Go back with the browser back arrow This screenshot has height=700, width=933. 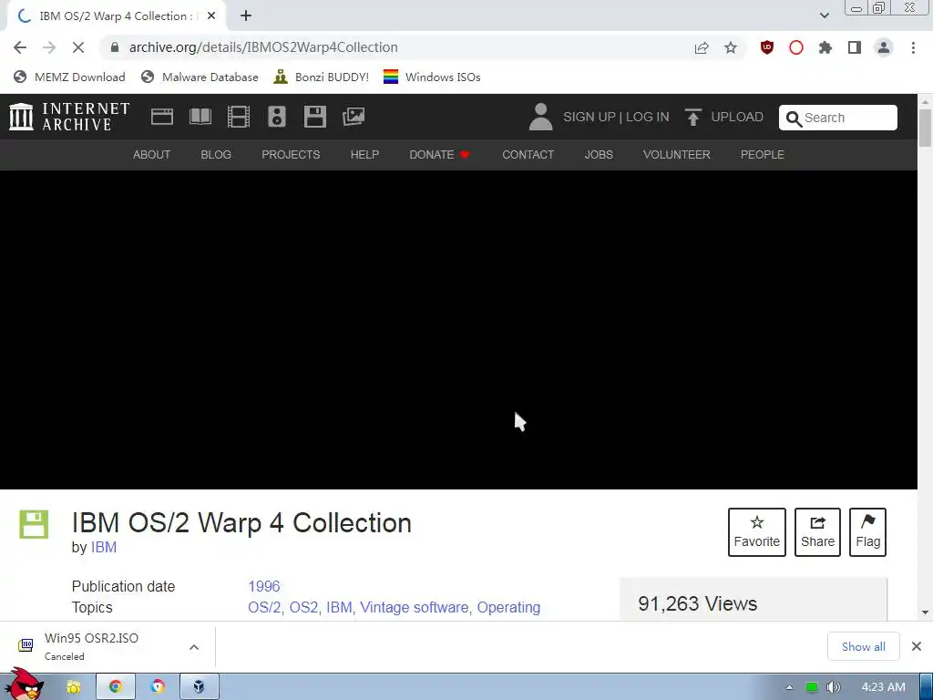pyautogui.click(x=20, y=47)
